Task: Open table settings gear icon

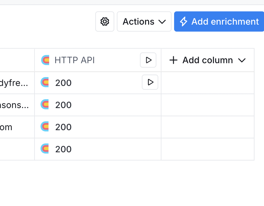Action: point(105,21)
